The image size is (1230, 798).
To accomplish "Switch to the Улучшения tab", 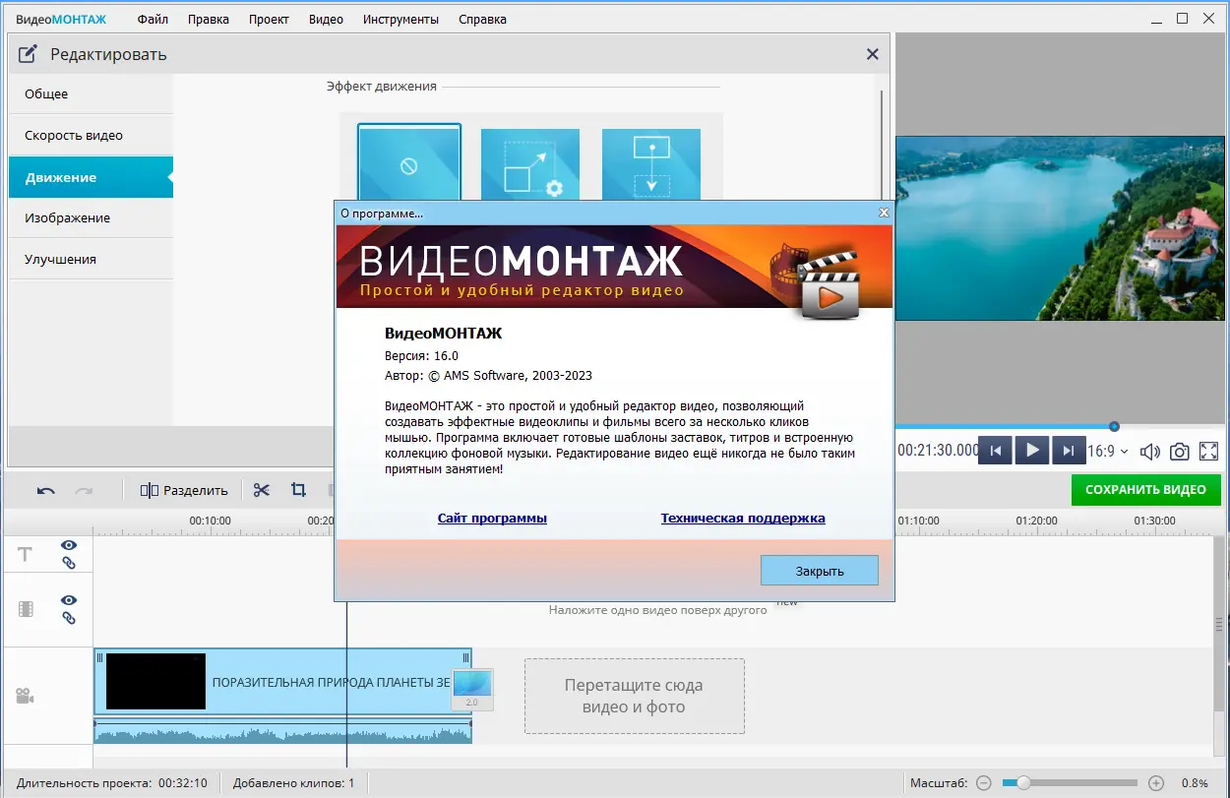I will pos(91,259).
